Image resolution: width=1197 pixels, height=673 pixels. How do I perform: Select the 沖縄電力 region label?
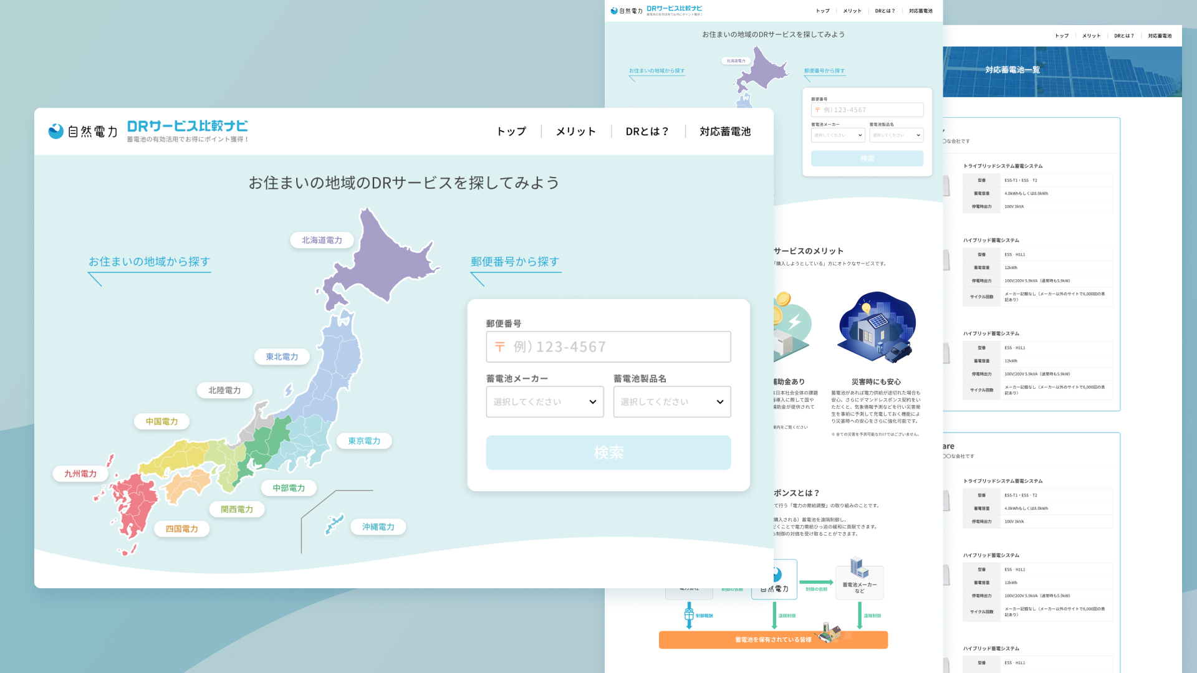point(378,527)
